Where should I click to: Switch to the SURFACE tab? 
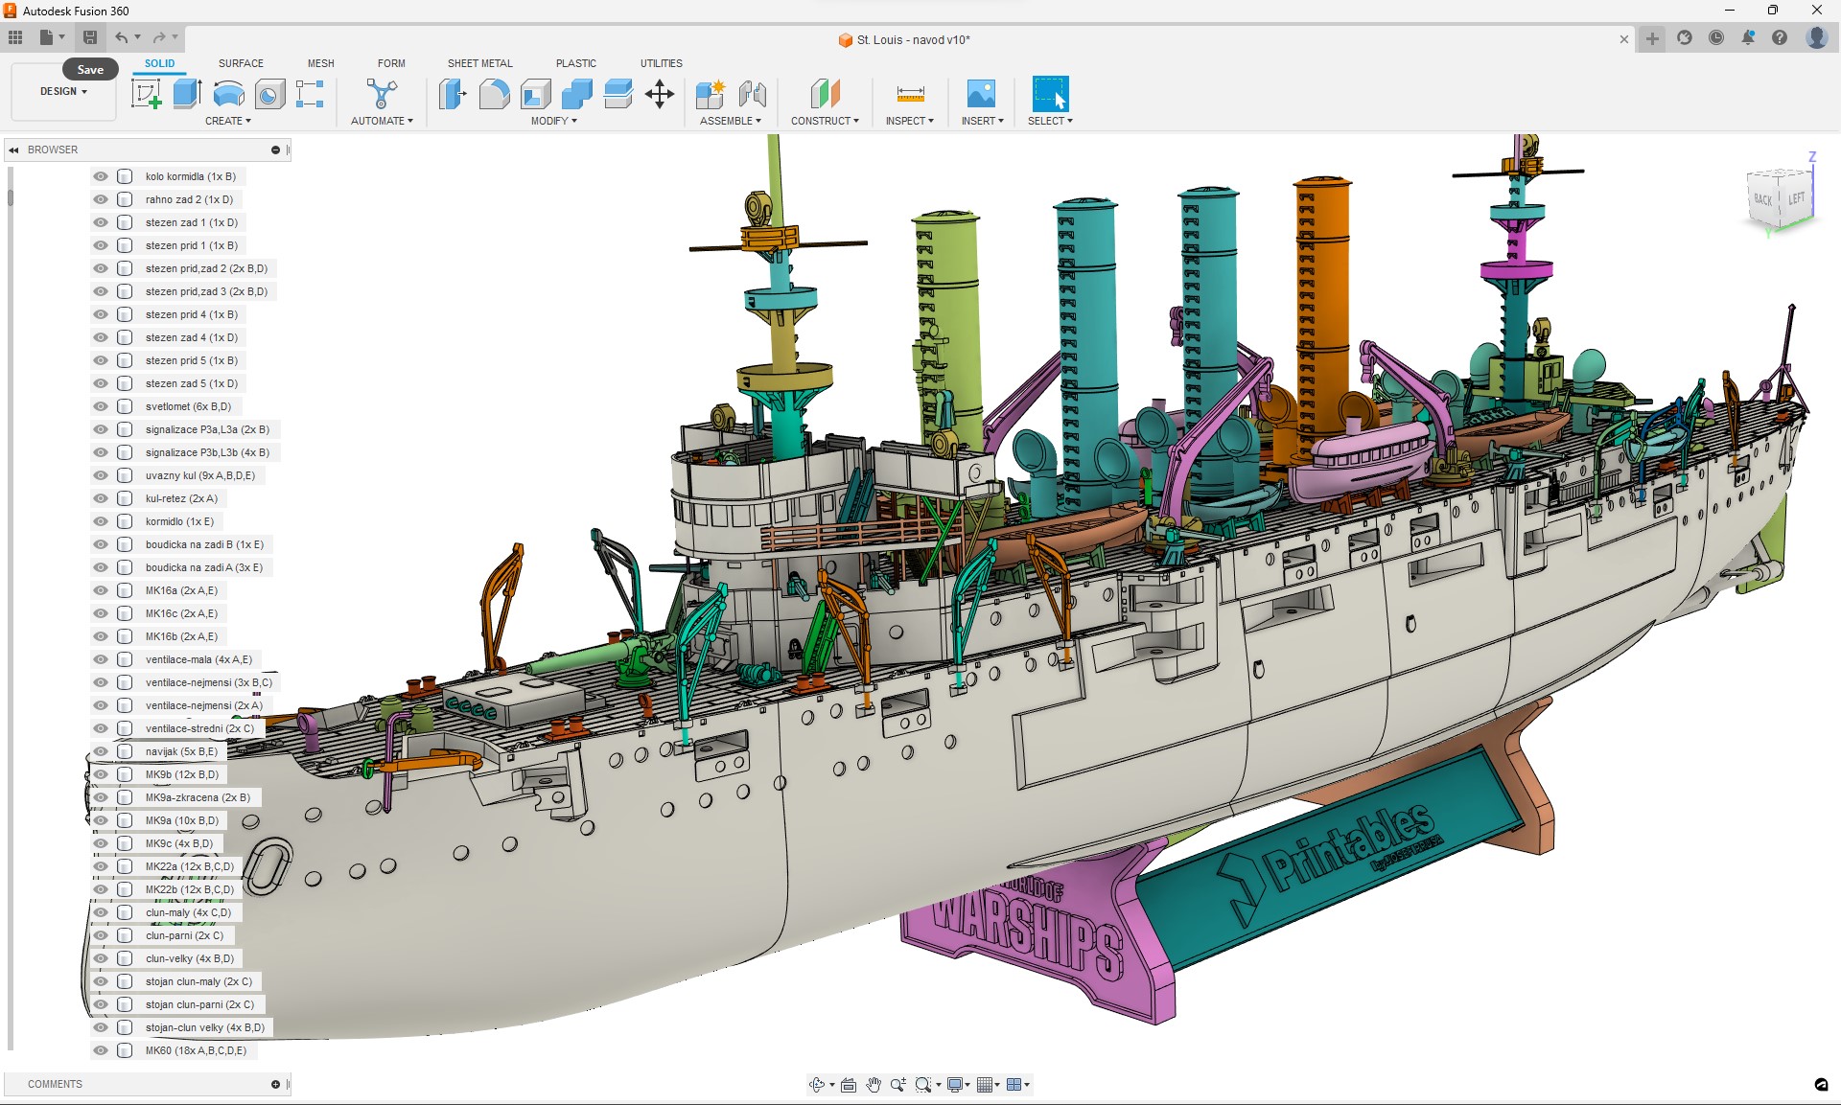[241, 63]
